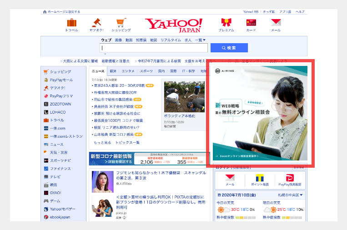347x230 pixels.
Task: Select the スポーツ news tab
Action: tap(146, 71)
